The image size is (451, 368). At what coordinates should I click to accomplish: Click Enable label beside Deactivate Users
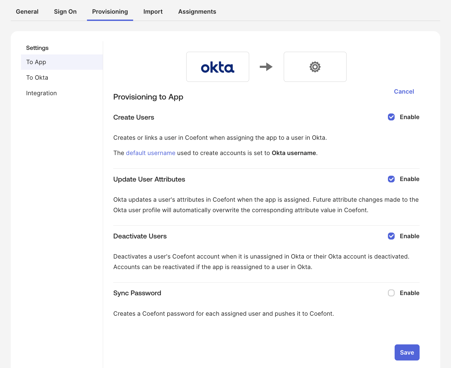coord(410,236)
